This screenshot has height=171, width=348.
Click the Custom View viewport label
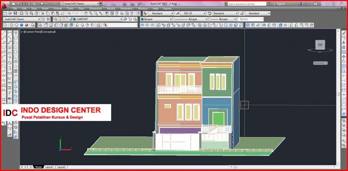(33, 32)
